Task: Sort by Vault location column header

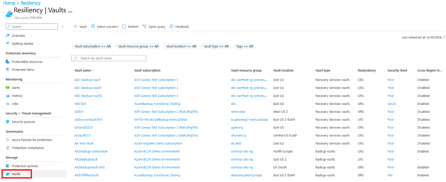Action: (x=283, y=70)
